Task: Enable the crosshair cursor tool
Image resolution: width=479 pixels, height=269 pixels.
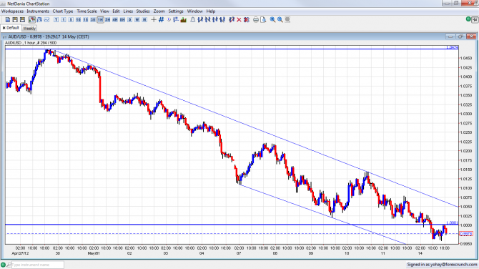Action: pos(154,19)
